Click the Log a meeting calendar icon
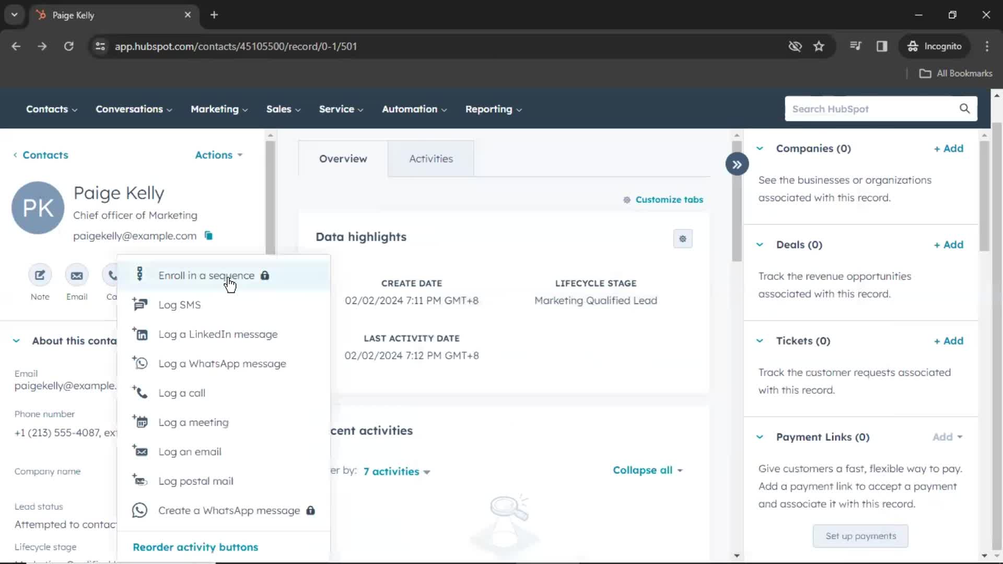Viewport: 1003px width, 564px height. coord(139,421)
